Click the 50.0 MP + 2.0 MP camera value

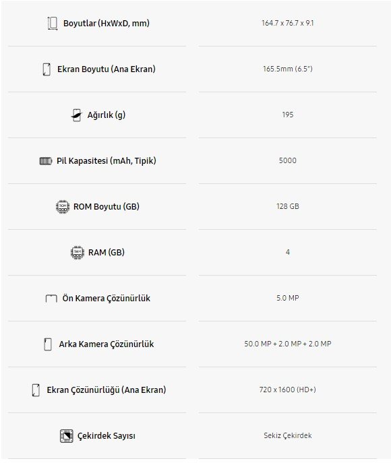pos(288,344)
